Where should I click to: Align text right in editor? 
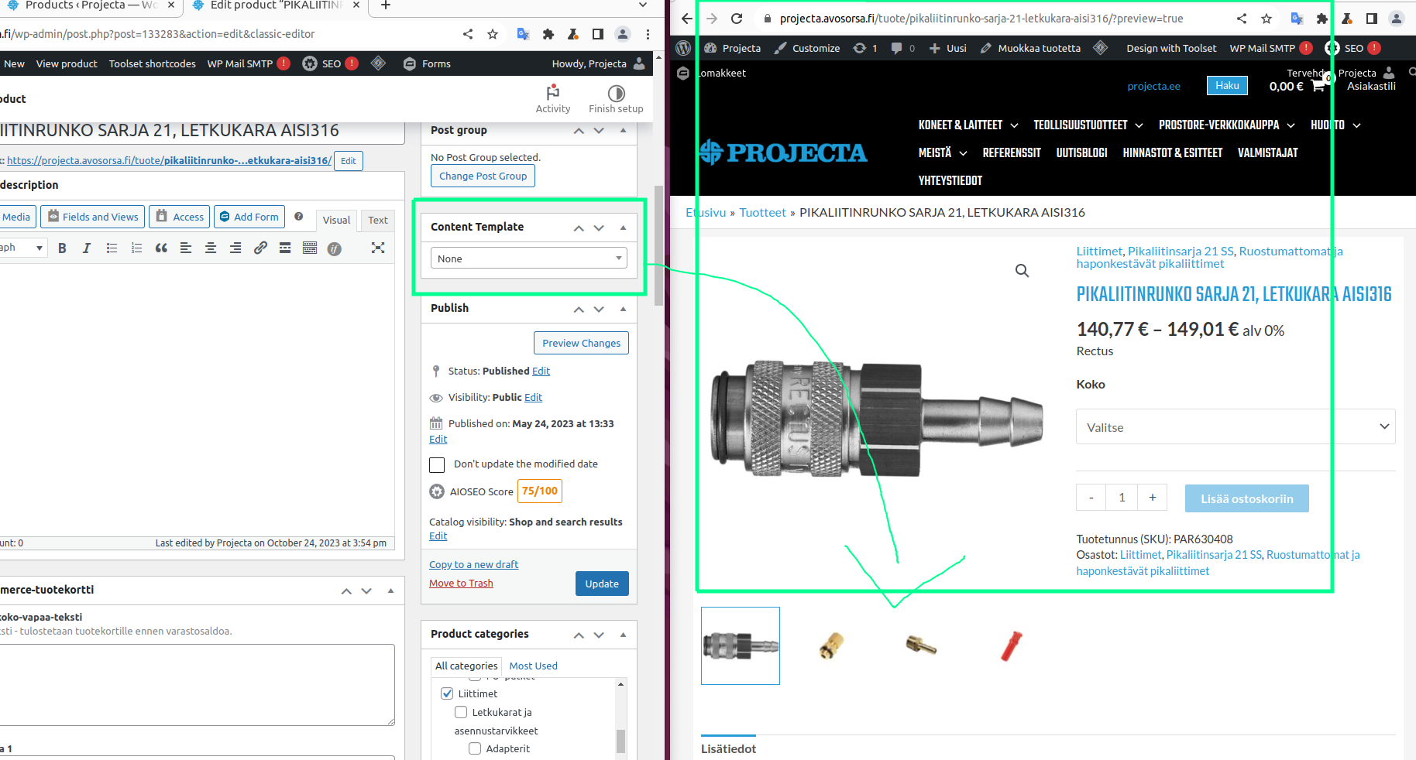(235, 248)
